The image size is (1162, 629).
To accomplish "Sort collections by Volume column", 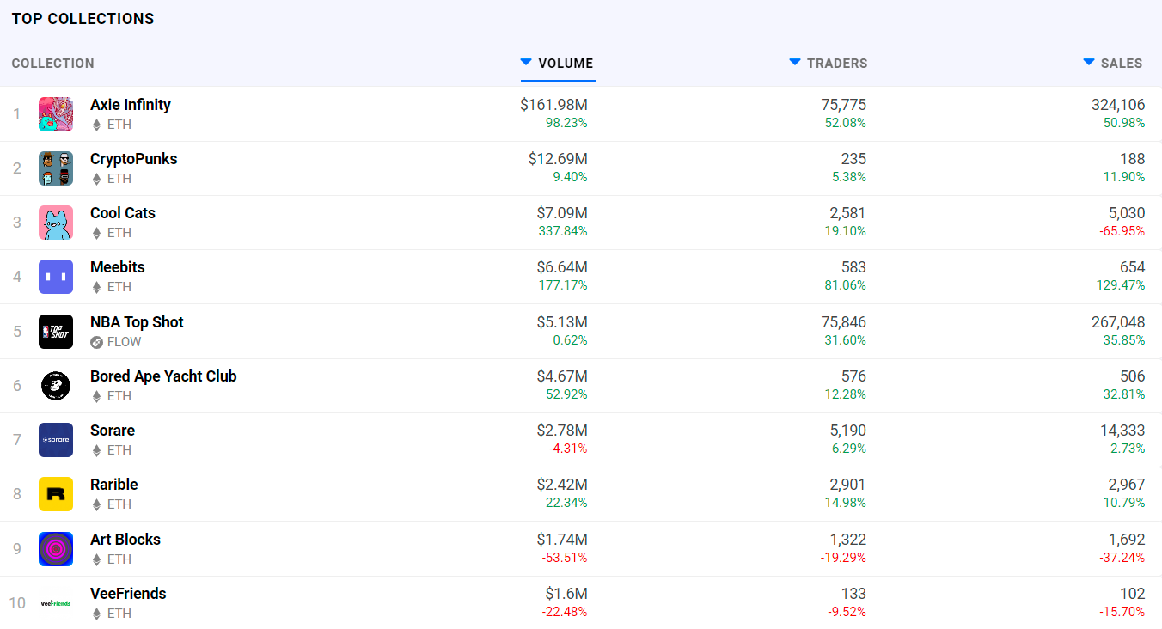I will pos(557,64).
